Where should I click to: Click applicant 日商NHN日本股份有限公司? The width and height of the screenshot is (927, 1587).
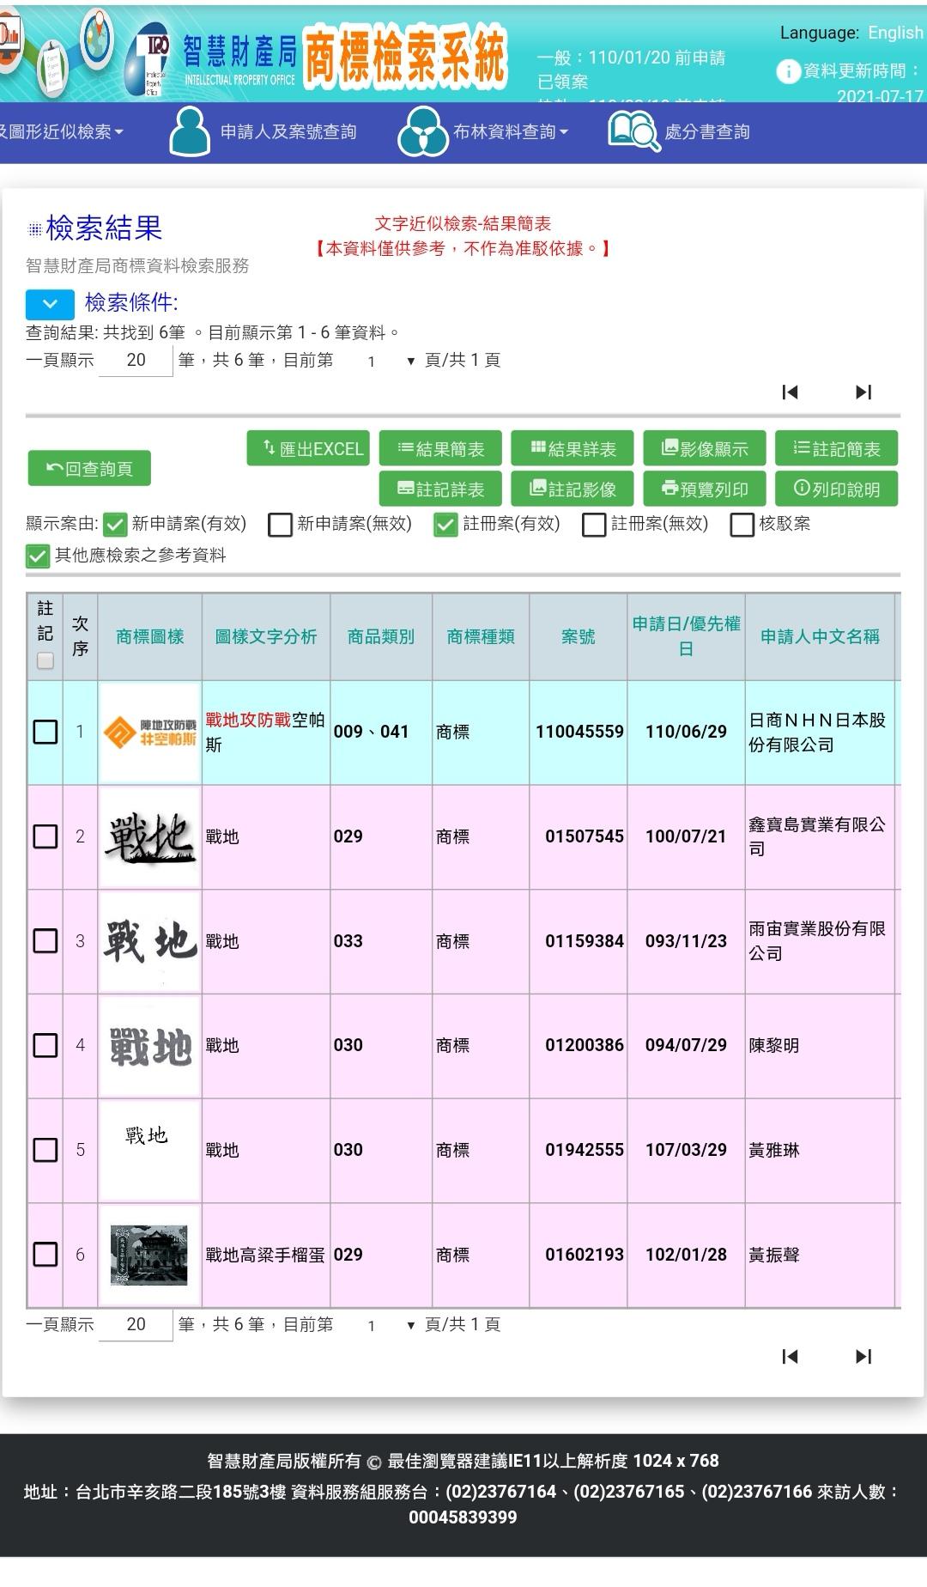(817, 732)
